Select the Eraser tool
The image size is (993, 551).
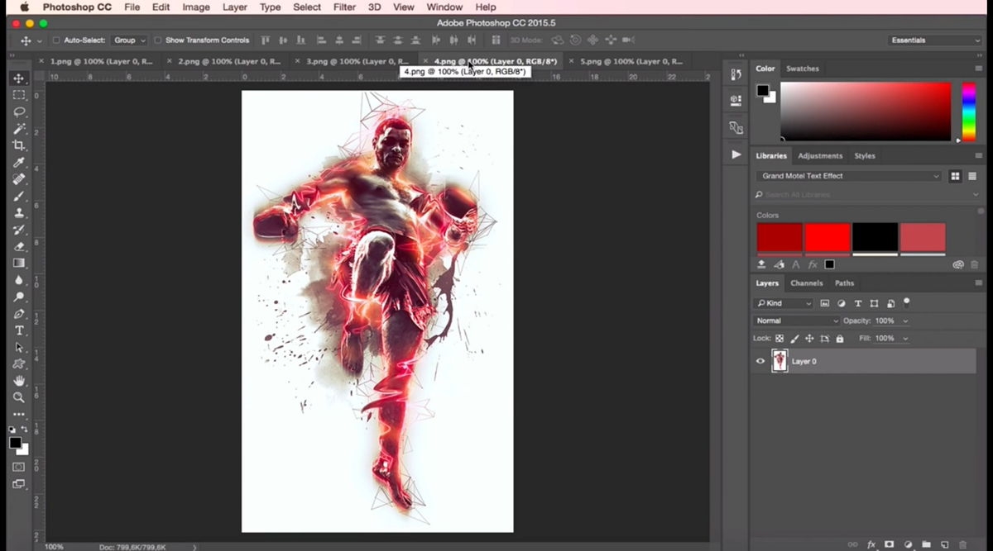pyautogui.click(x=18, y=246)
